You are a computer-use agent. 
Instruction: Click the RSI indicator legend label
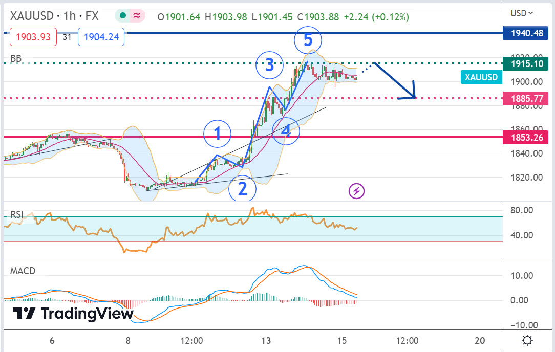(x=17, y=215)
